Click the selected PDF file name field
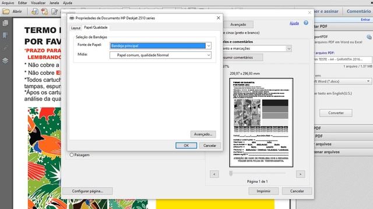Screen dimensions: 373x209 pos(343,59)
